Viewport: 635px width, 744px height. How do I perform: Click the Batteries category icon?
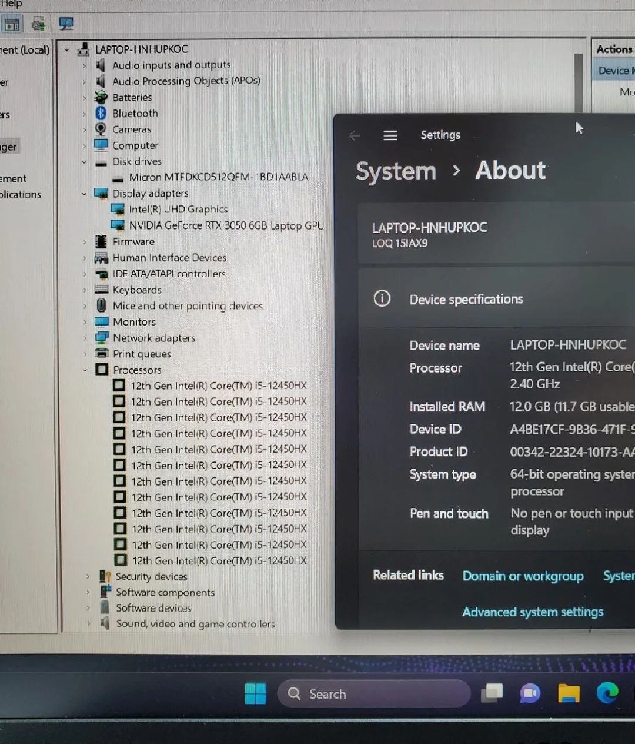pyautogui.click(x=101, y=97)
